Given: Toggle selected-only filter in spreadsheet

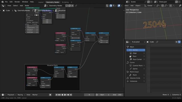Looking at the screenshot, I should 176,42.
